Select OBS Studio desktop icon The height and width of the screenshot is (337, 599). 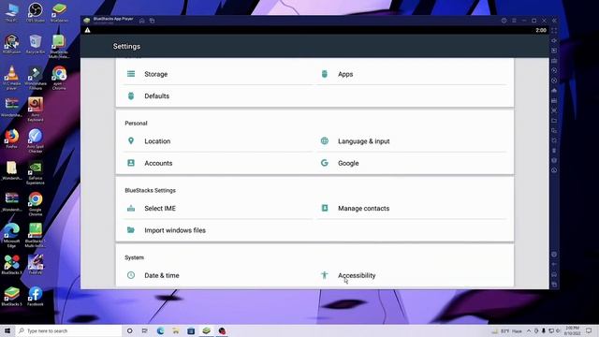pos(36,12)
